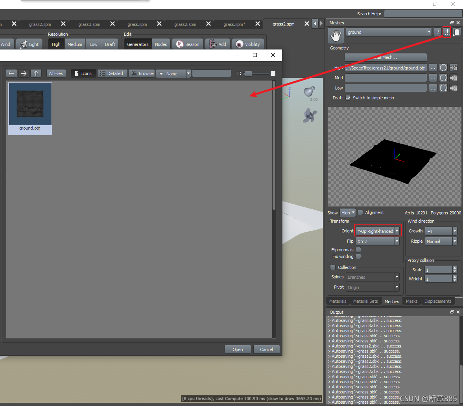463x406 pixels.
Task: Open Spines Branches dropdown
Action: [373, 277]
